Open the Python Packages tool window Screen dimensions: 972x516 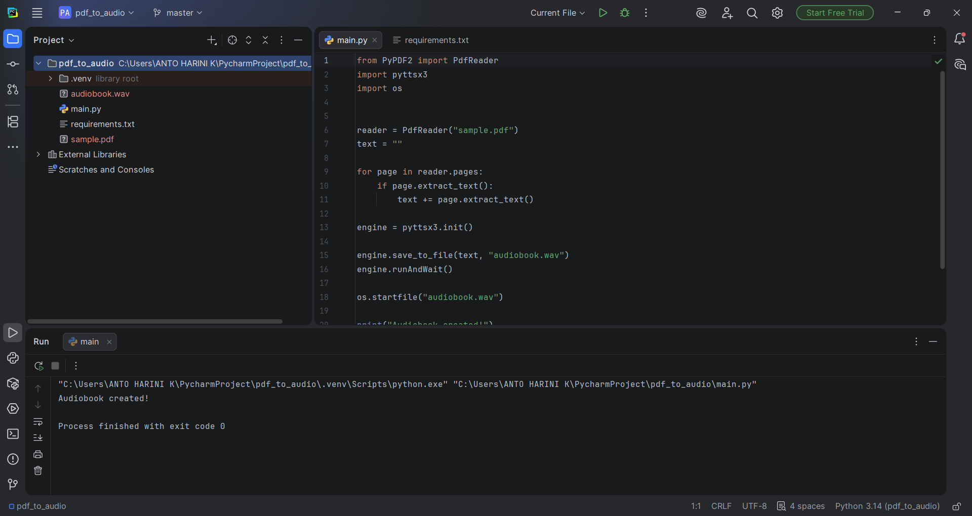pyautogui.click(x=13, y=384)
